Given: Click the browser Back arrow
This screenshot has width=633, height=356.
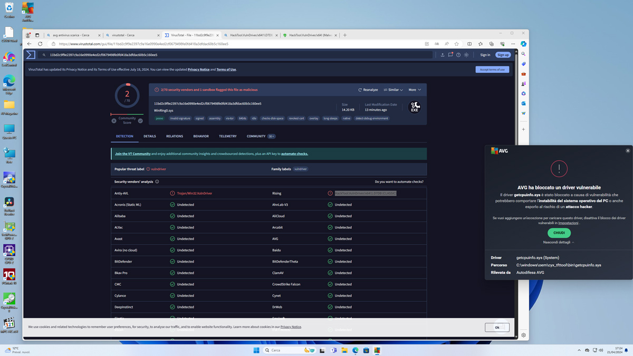Looking at the screenshot, I should [30, 44].
